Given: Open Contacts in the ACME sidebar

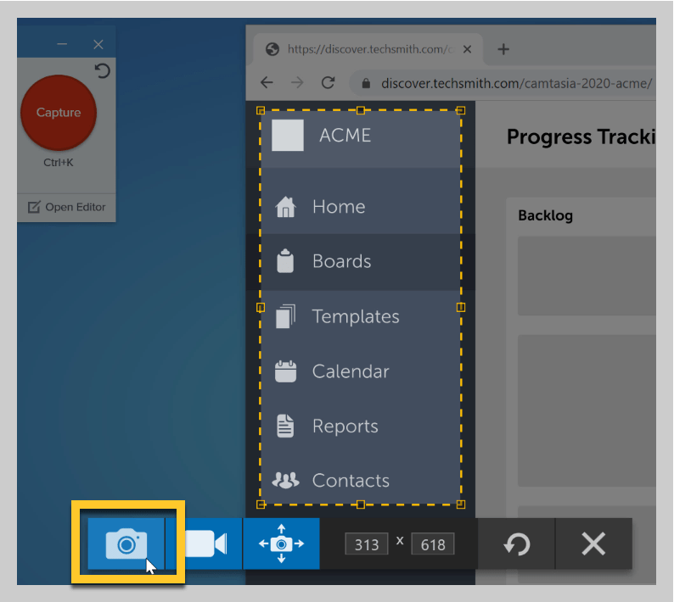Looking at the screenshot, I should point(360,480).
